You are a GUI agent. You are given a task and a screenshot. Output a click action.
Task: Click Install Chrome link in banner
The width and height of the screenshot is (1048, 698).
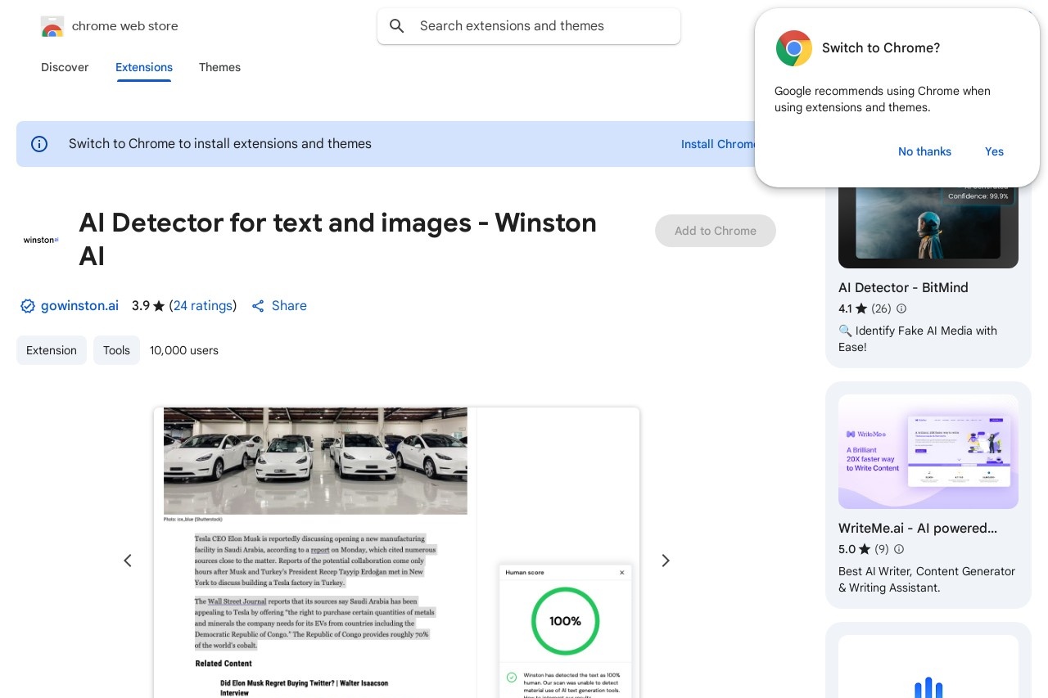click(719, 144)
